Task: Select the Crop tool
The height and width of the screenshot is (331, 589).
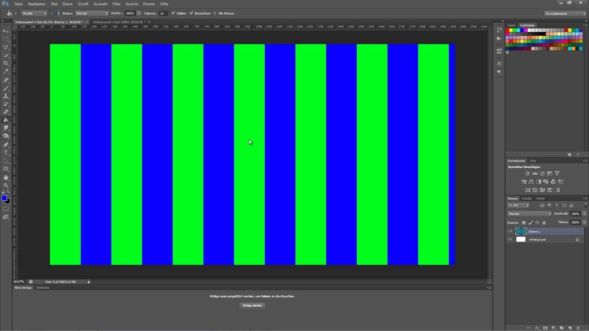Action: click(x=6, y=63)
